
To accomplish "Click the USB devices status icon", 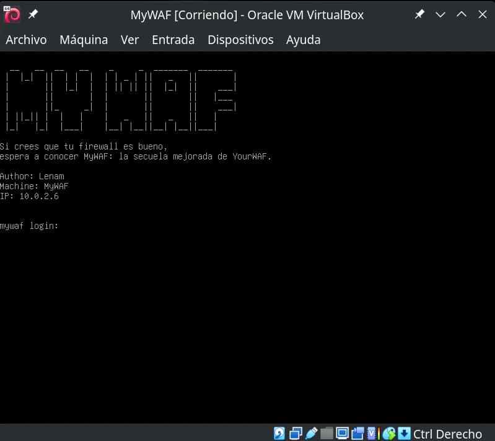I will (x=311, y=434).
